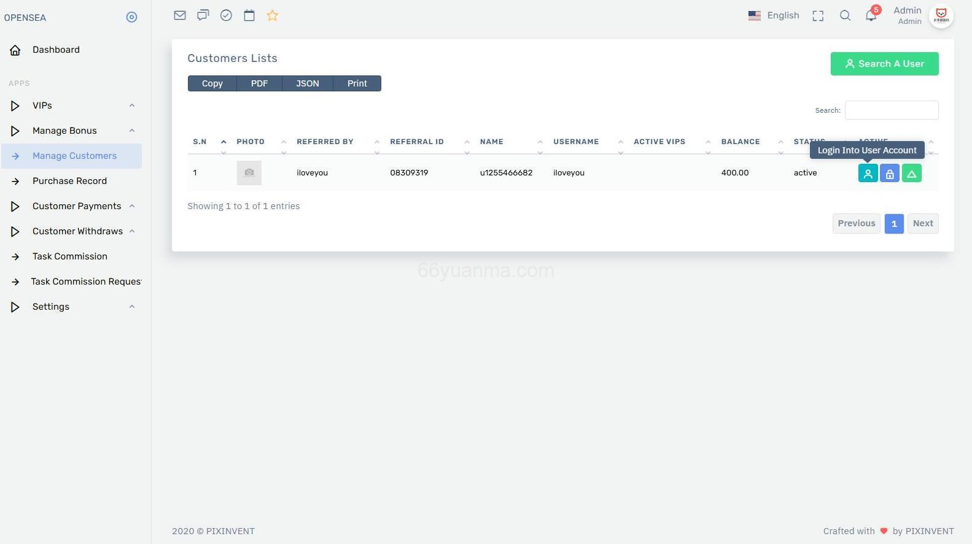Toggle the sidebar collapse circle
The width and height of the screenshot is (972, 544).
[x=131, y=17]
